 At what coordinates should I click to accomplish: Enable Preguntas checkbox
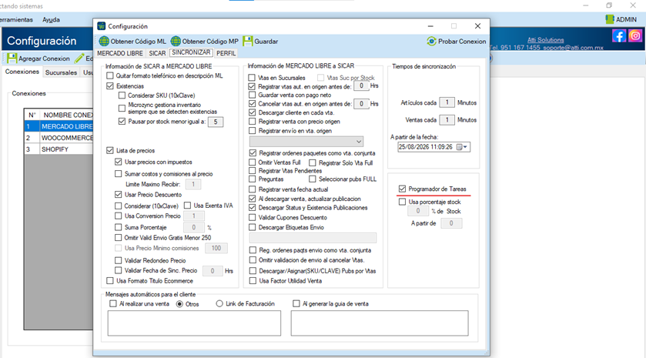[x=252, y=179]
